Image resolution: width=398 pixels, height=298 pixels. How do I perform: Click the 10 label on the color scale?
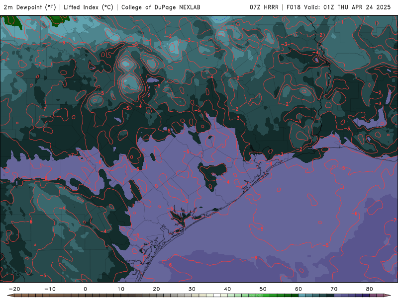121,289
